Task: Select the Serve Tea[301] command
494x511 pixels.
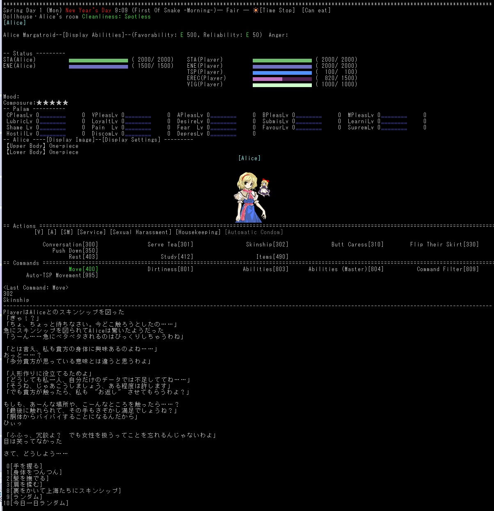Action: point(170,244)
